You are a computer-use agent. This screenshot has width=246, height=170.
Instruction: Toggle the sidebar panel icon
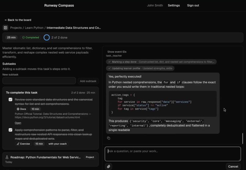pos(5,28)
